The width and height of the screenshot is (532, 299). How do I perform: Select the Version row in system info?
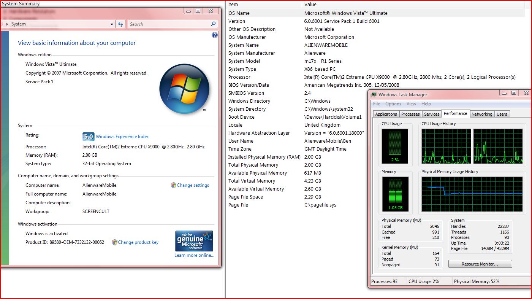[x=375, y=21]
